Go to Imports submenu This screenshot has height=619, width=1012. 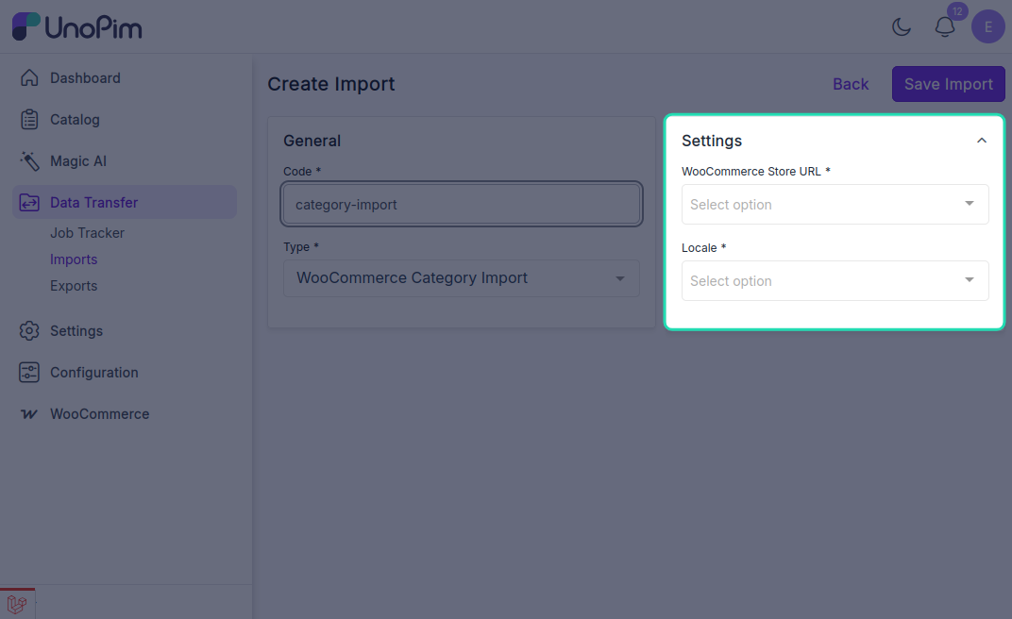pos(74,259)
